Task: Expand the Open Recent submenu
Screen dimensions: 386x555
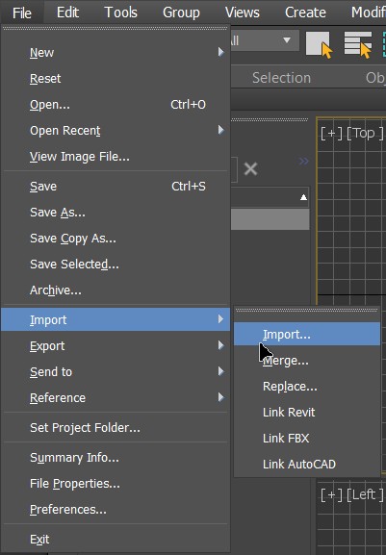Action: click(116, 130)
